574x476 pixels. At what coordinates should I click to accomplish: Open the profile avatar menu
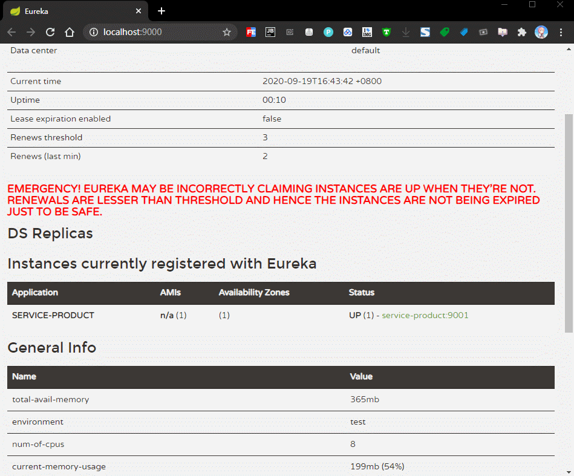point(541,32)
